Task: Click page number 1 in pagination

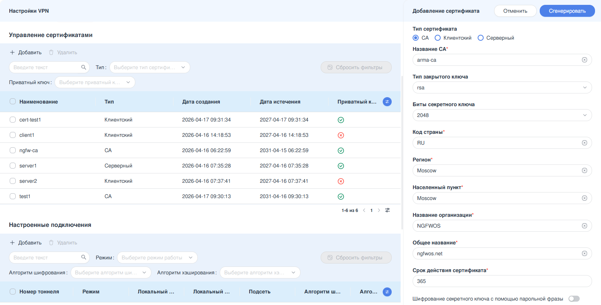Action: click(x=372, y=210)
